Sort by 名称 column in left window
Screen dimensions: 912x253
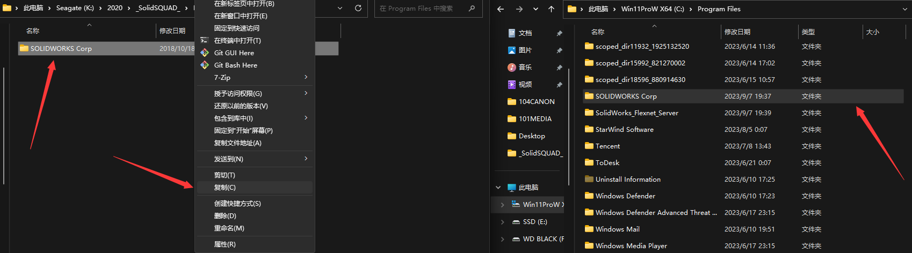tap(33, 31)
